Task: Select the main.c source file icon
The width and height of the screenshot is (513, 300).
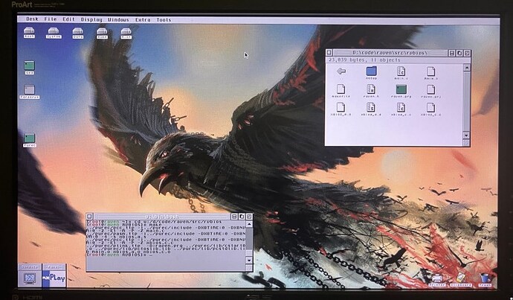Action: click(x=401, y=73)
